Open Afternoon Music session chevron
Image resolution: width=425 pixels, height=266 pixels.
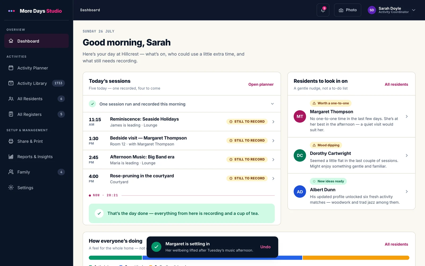[x=273, y=160]
